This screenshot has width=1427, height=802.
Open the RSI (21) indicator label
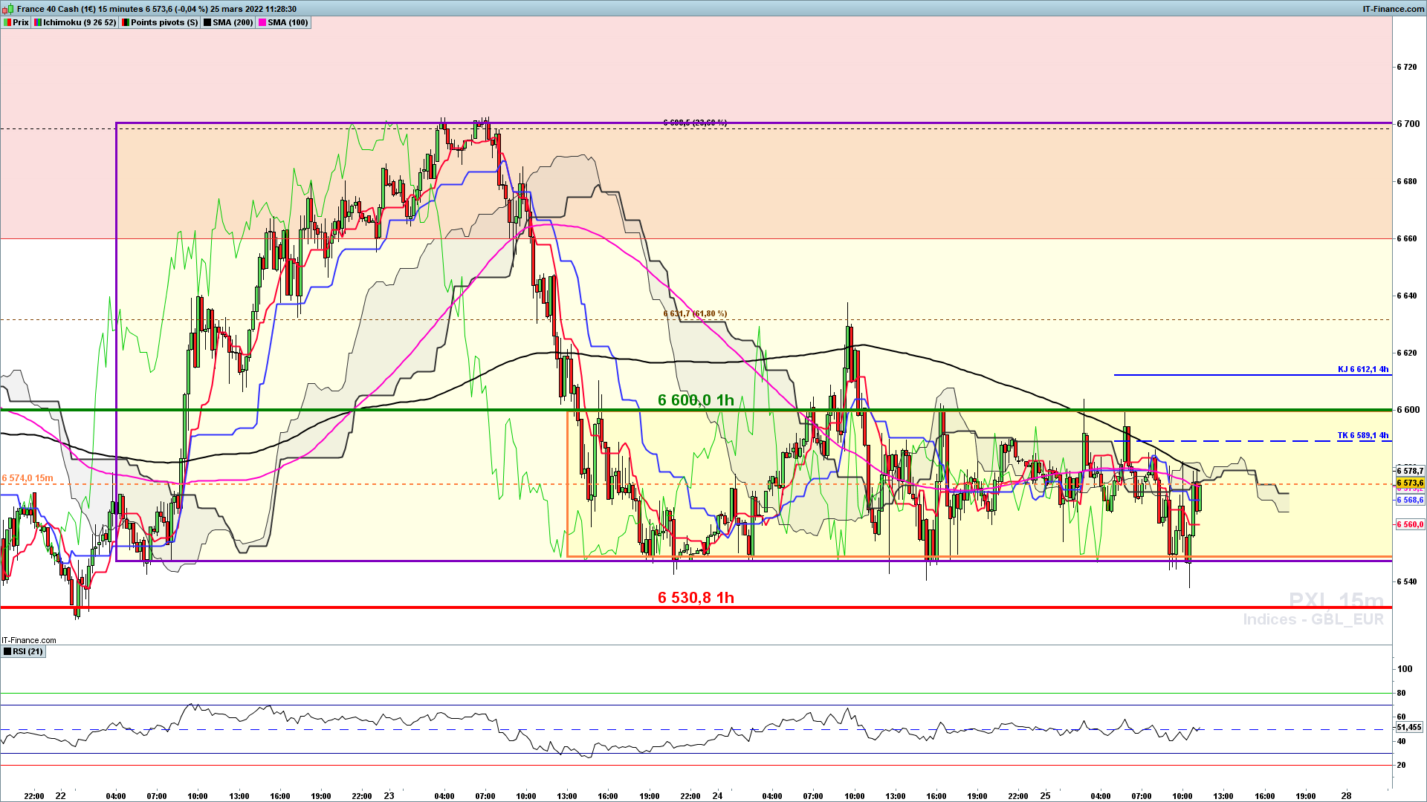(x=23, y=651)
